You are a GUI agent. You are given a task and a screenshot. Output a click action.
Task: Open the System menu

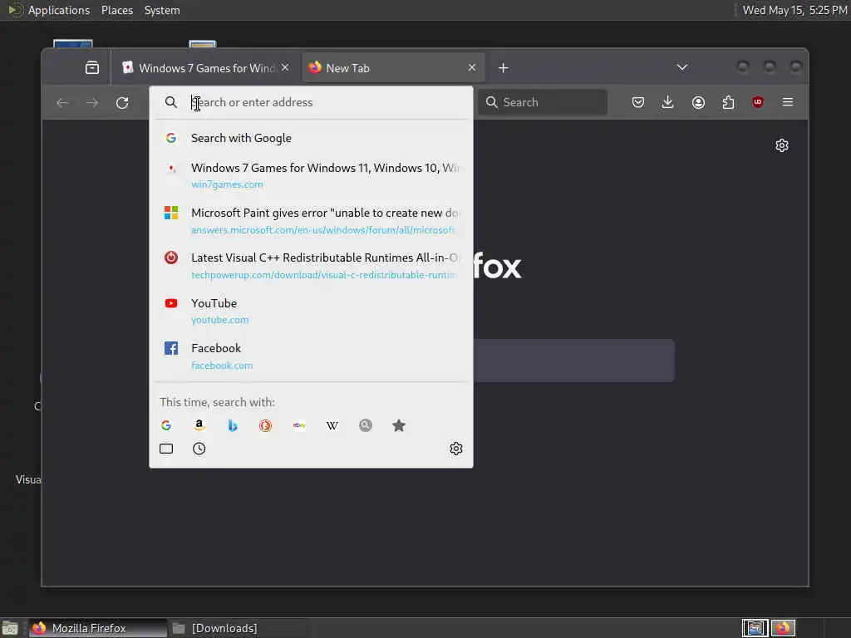(x=162, y=10)
